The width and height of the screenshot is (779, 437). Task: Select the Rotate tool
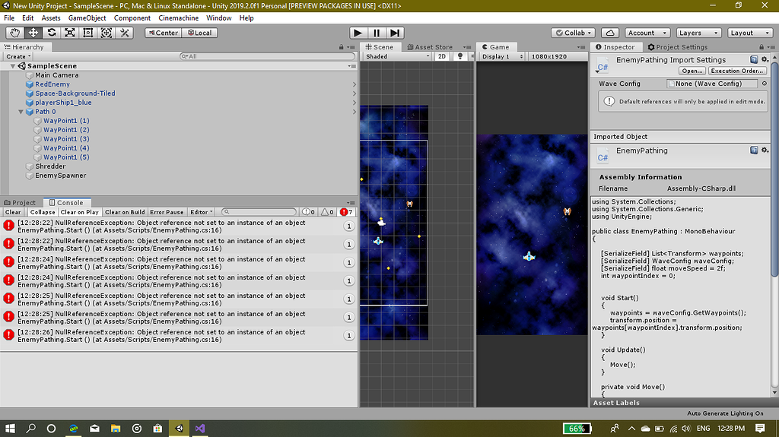click(x=52, y=33)
